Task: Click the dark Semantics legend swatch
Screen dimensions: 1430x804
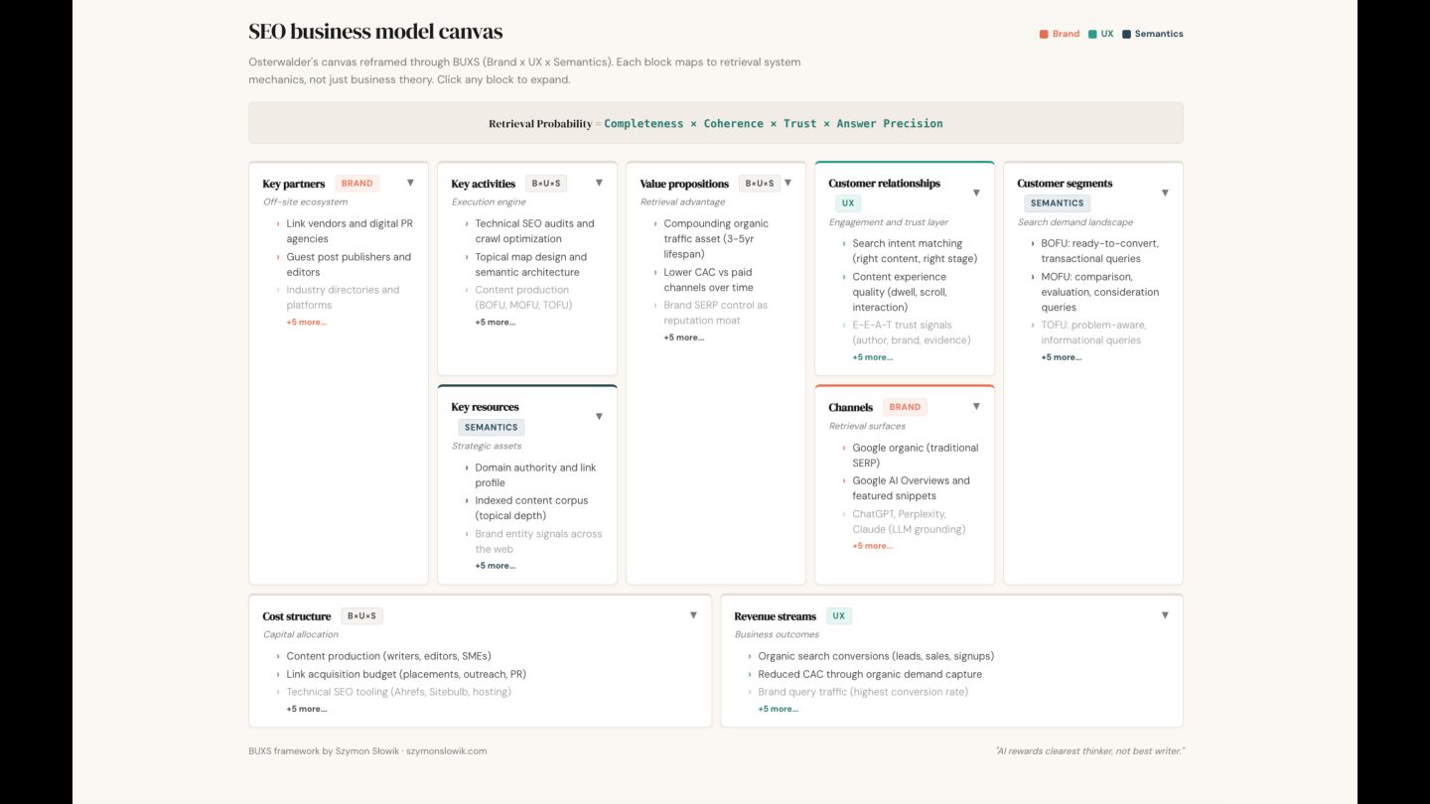Action: [1126, 34]
